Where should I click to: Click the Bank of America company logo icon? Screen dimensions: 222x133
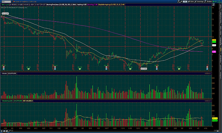(14, 1)
